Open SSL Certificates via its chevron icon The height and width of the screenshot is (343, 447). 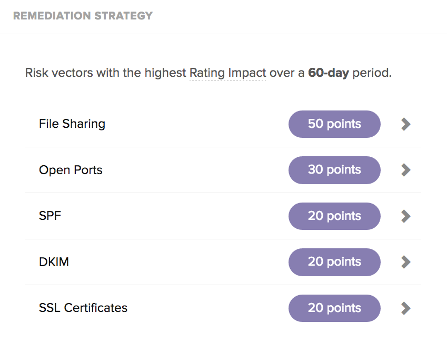point(405,308)
